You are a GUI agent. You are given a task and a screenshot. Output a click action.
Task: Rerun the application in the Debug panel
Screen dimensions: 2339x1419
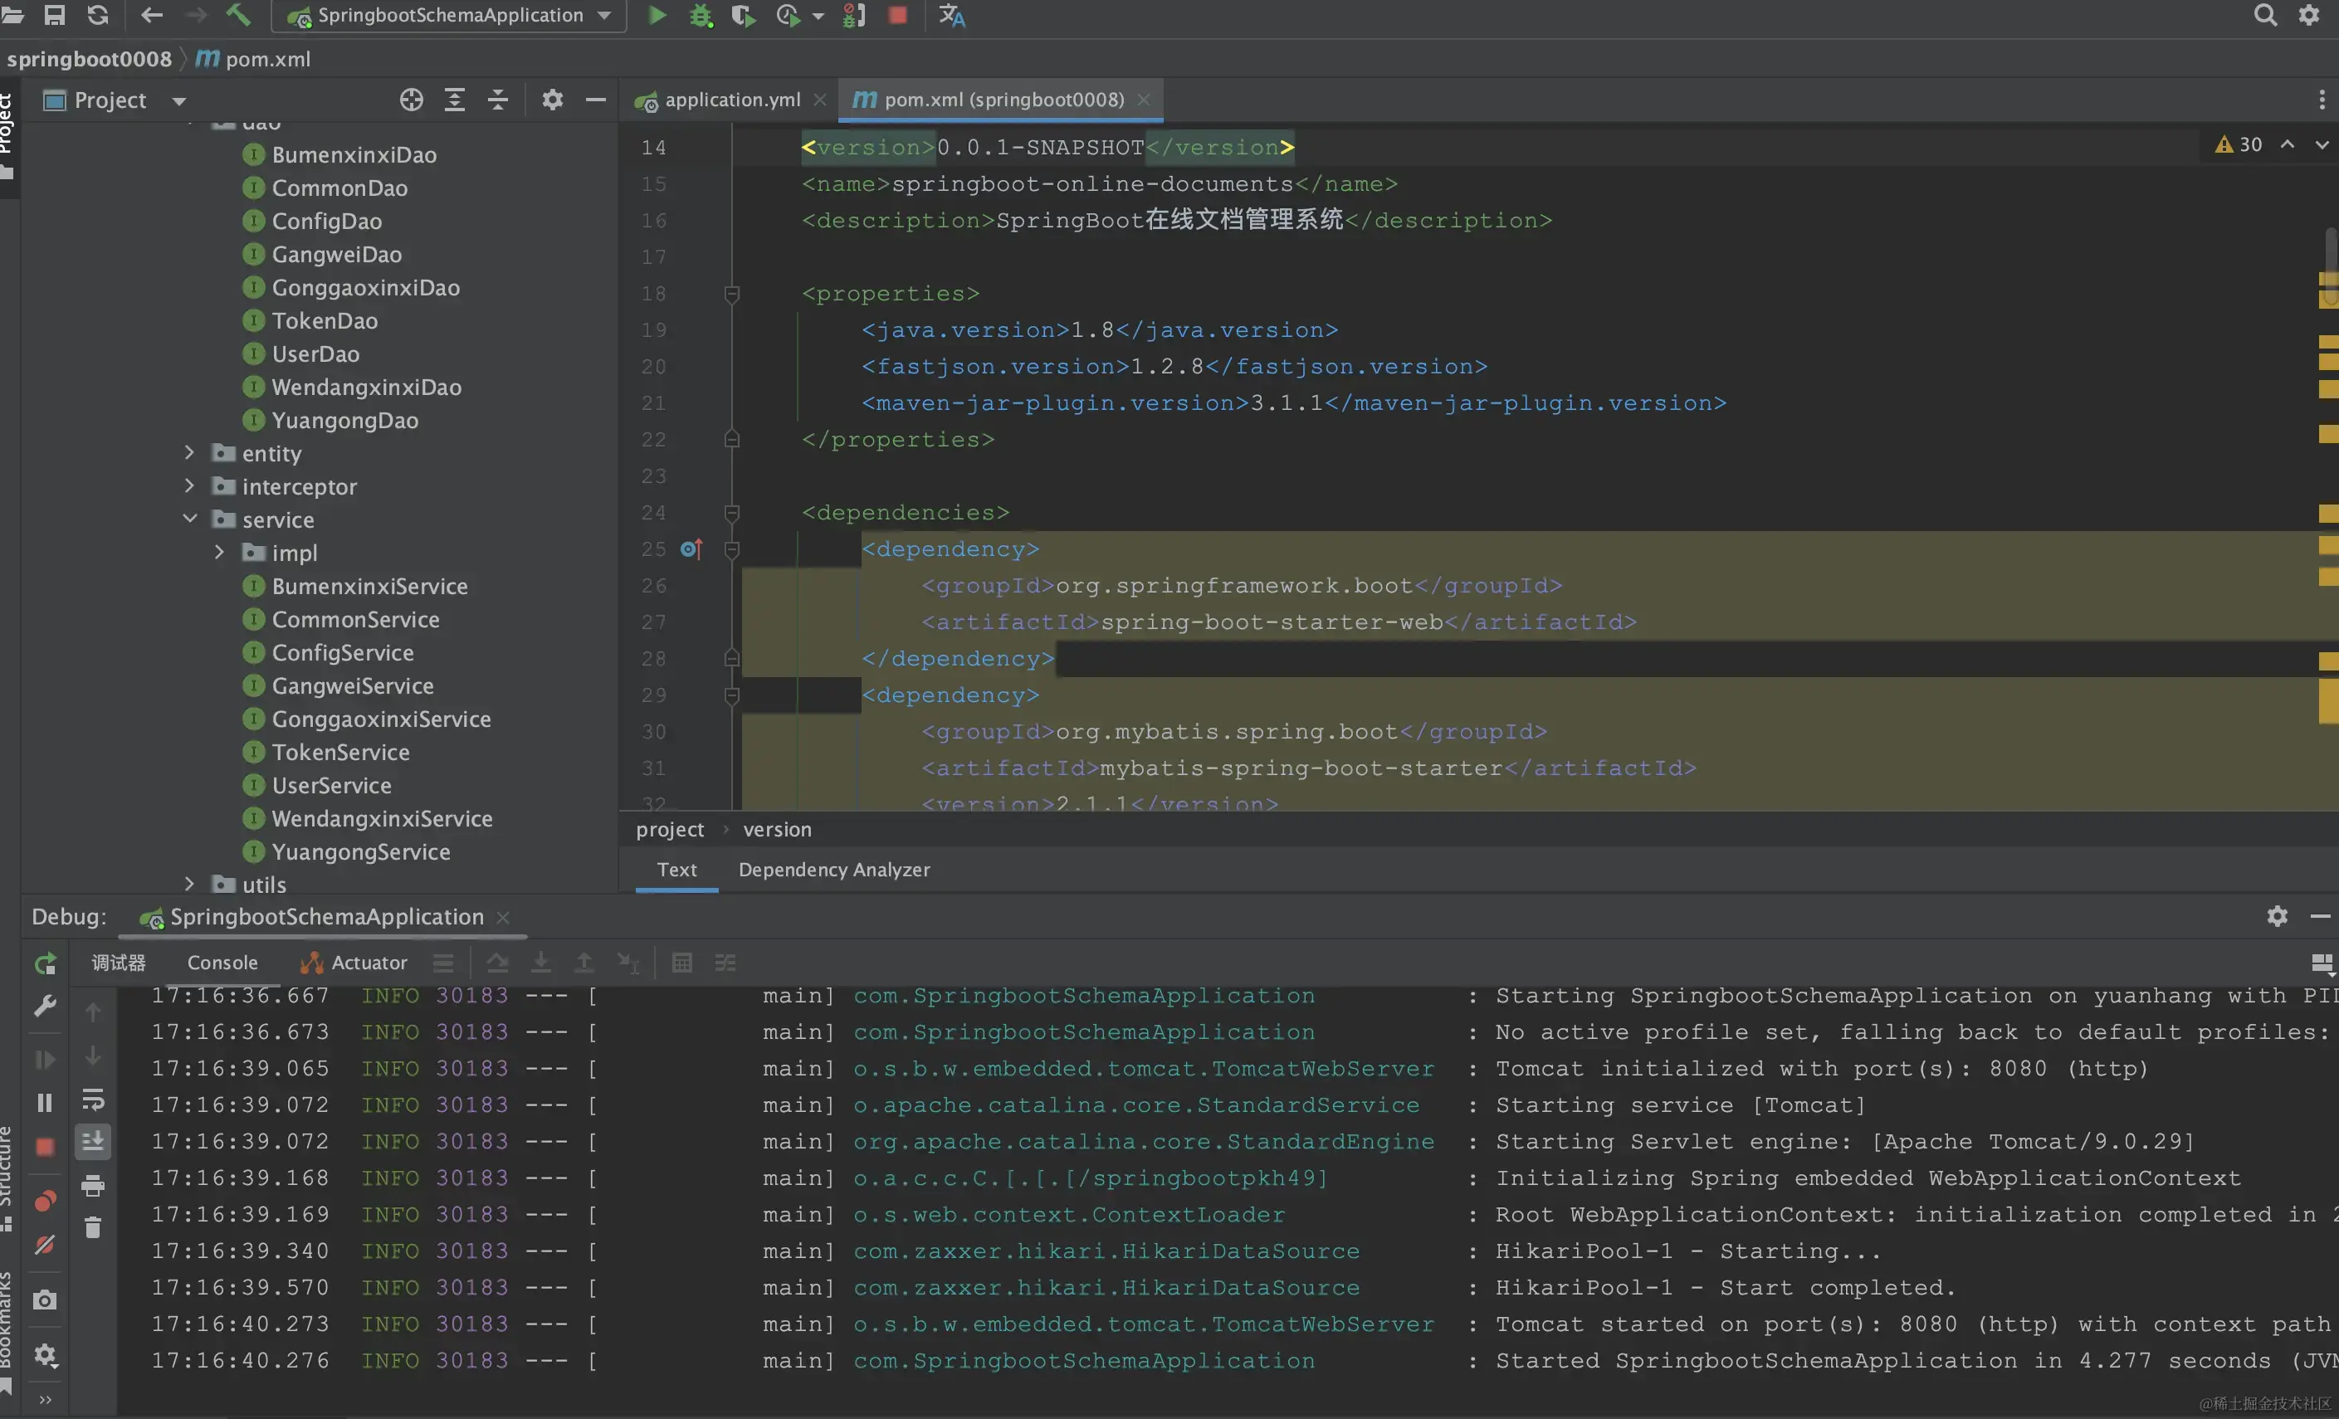[45, 963]
